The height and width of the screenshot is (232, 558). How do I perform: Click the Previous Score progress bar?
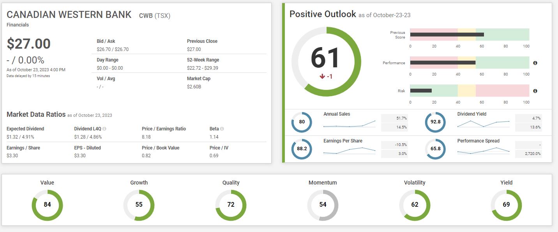(x=470, y=35)
